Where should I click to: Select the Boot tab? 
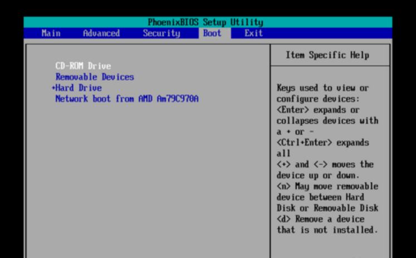(212, 33)
